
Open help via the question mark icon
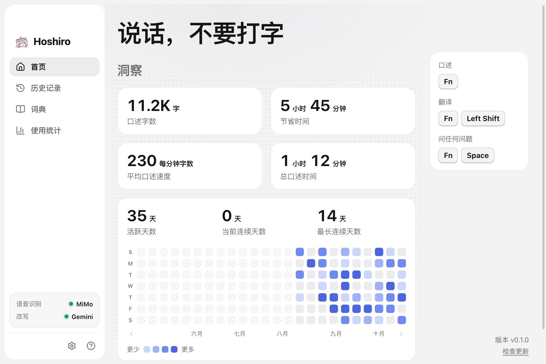click(x=91, y=346)
